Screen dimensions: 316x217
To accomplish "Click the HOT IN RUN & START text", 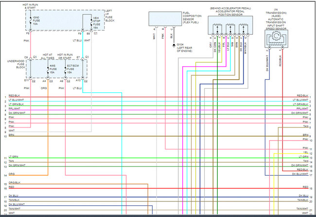I will pos(30,6).
